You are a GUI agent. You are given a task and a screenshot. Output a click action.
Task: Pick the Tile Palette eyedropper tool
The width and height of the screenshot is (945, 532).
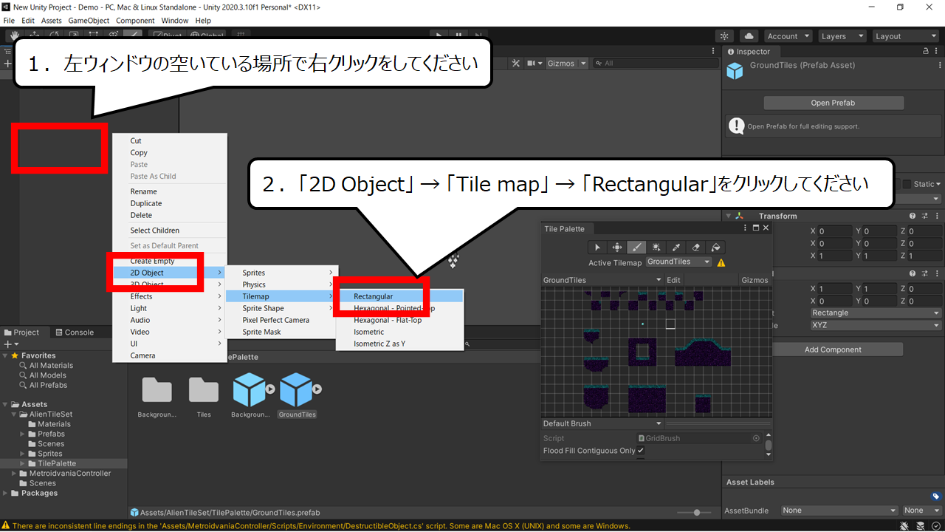[x=676, y=248]
